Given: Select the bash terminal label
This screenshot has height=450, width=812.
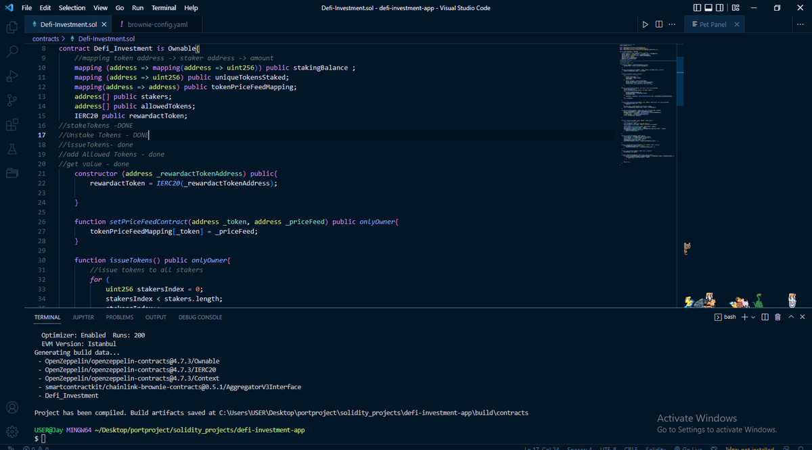Looking at the screenshot, I should pyautogui.click(x=725, y=317).
